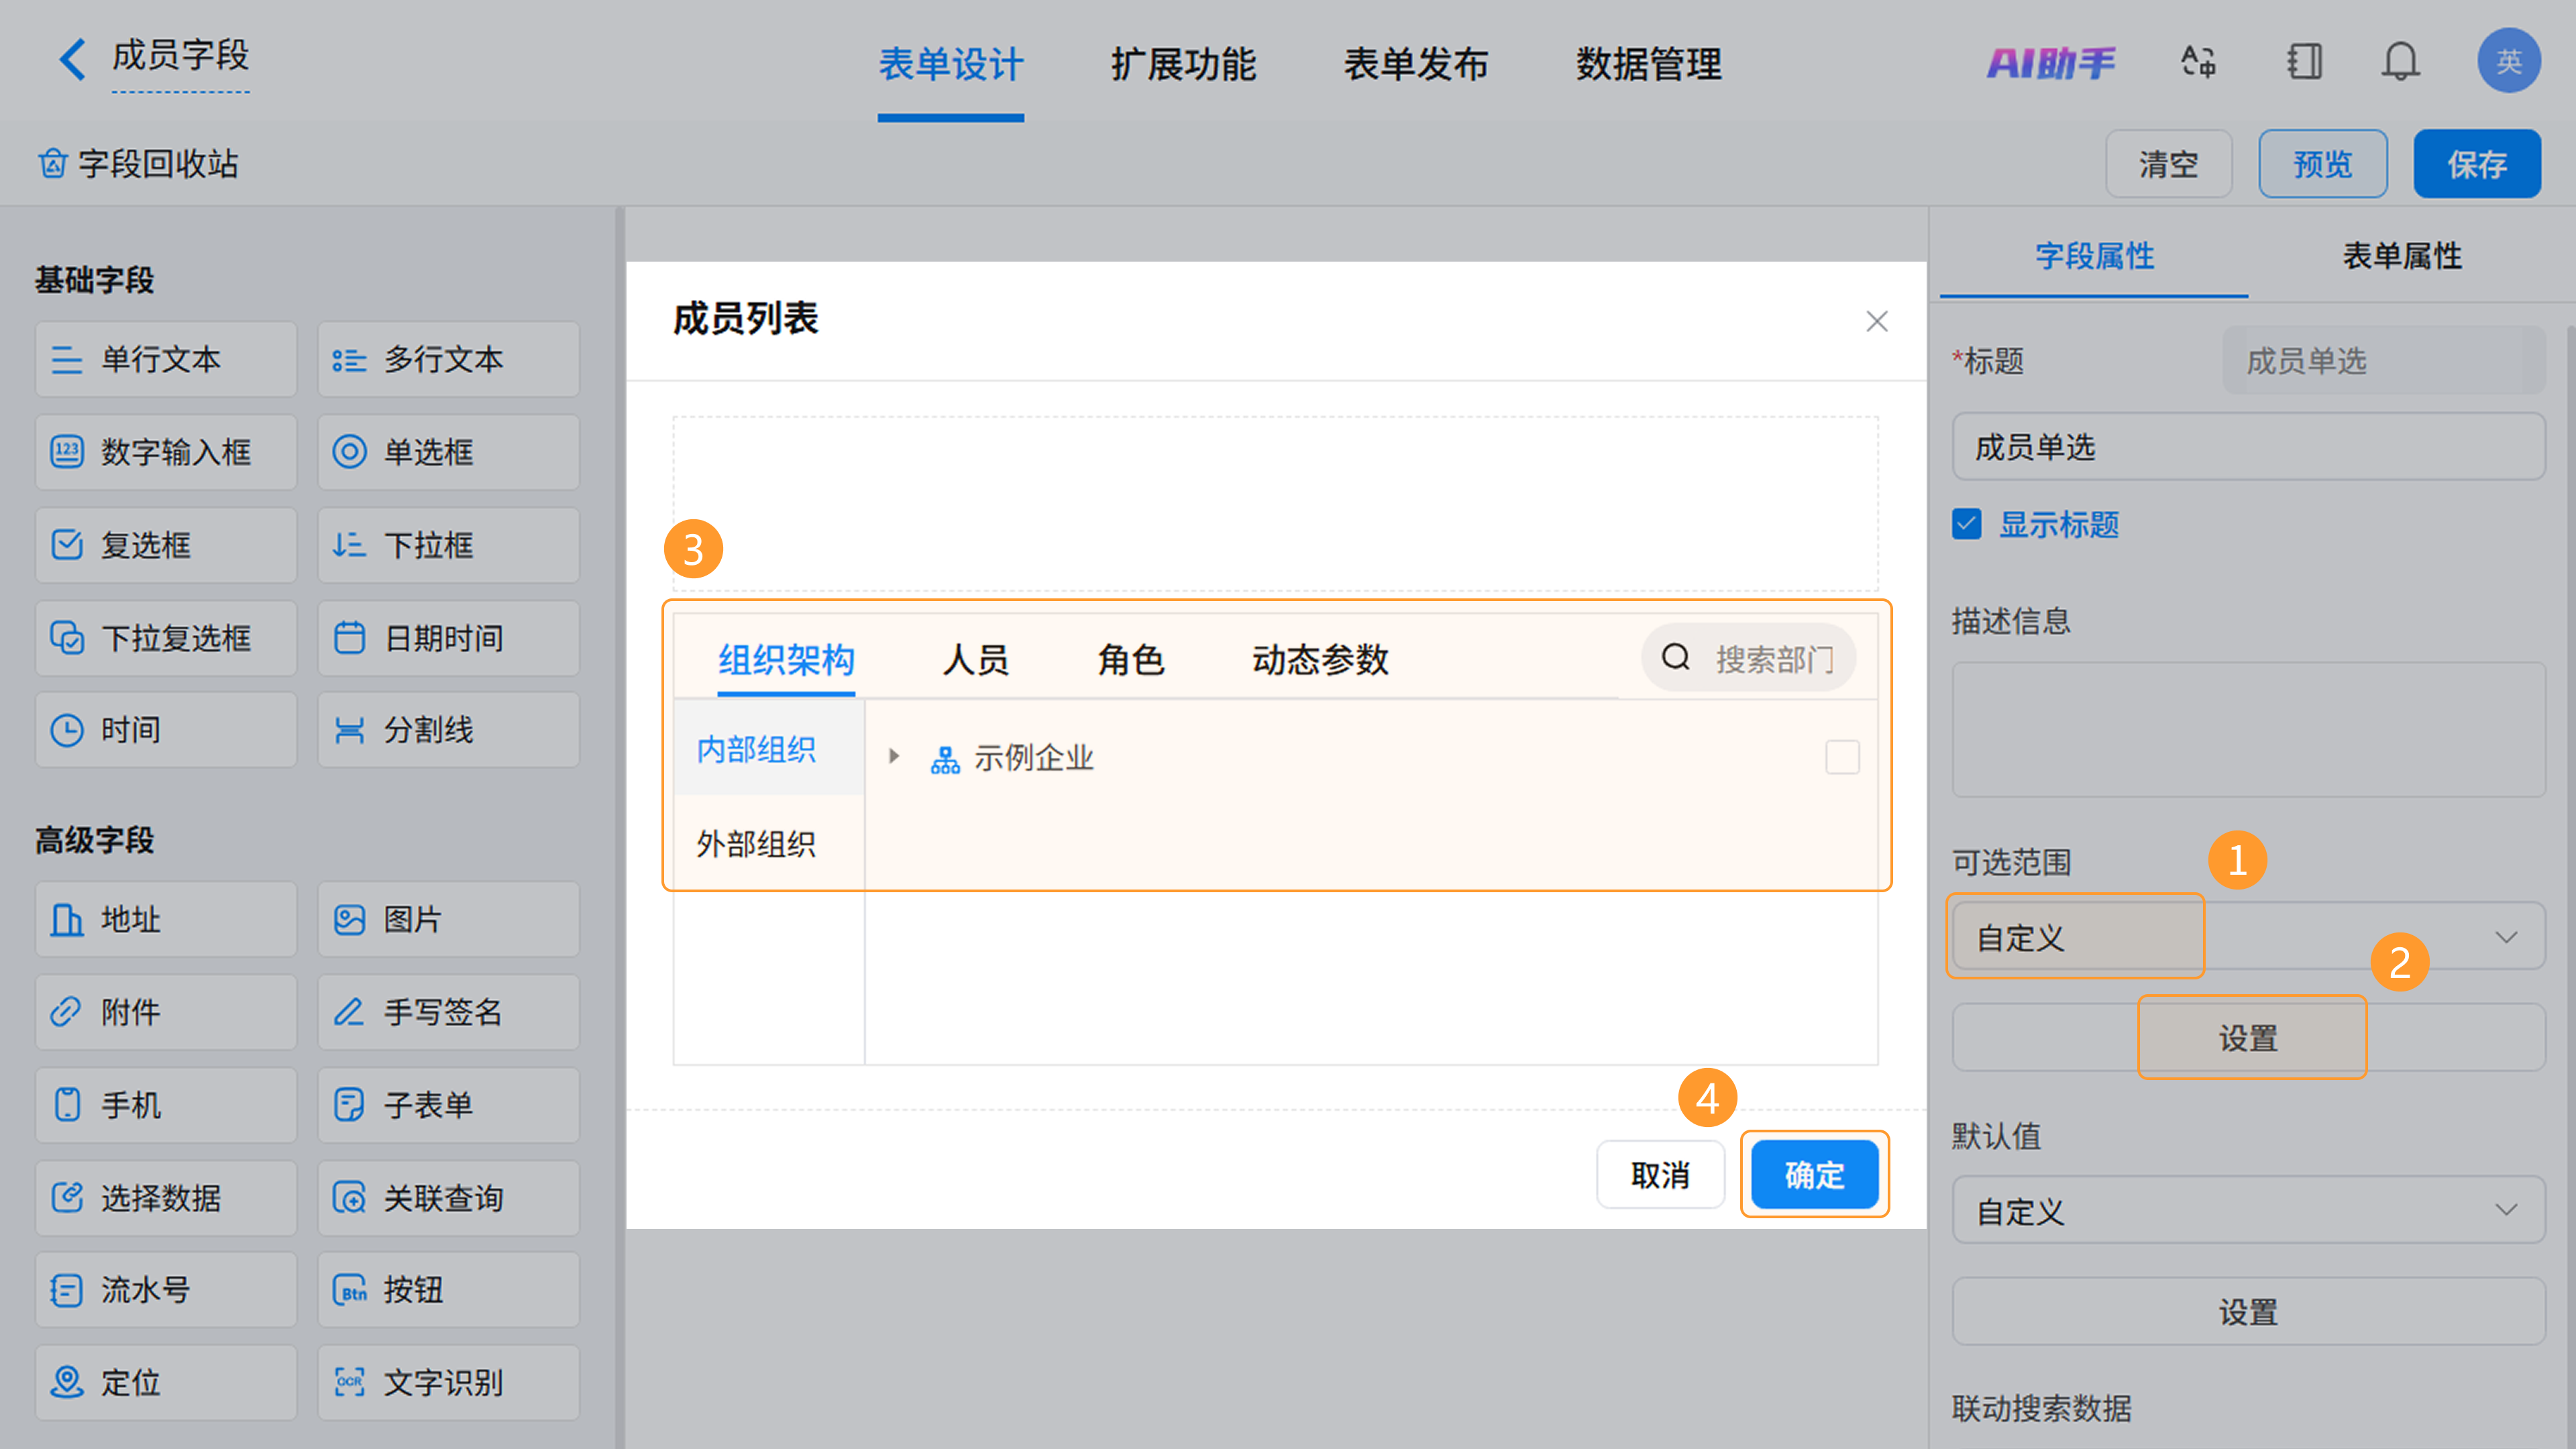Switch to the 表单属性 tab
Screen dimensions: 2576x1449
coord(2402,256)
